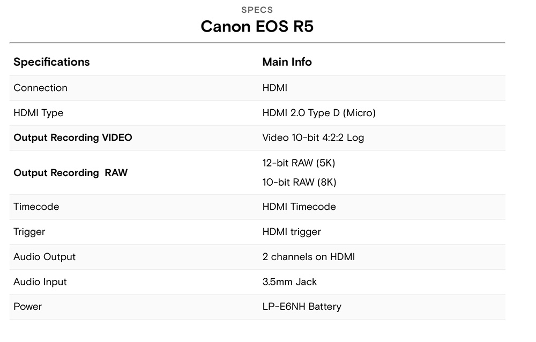
Task: Click the SPECS label above title
Action: (x=257, y=10)
